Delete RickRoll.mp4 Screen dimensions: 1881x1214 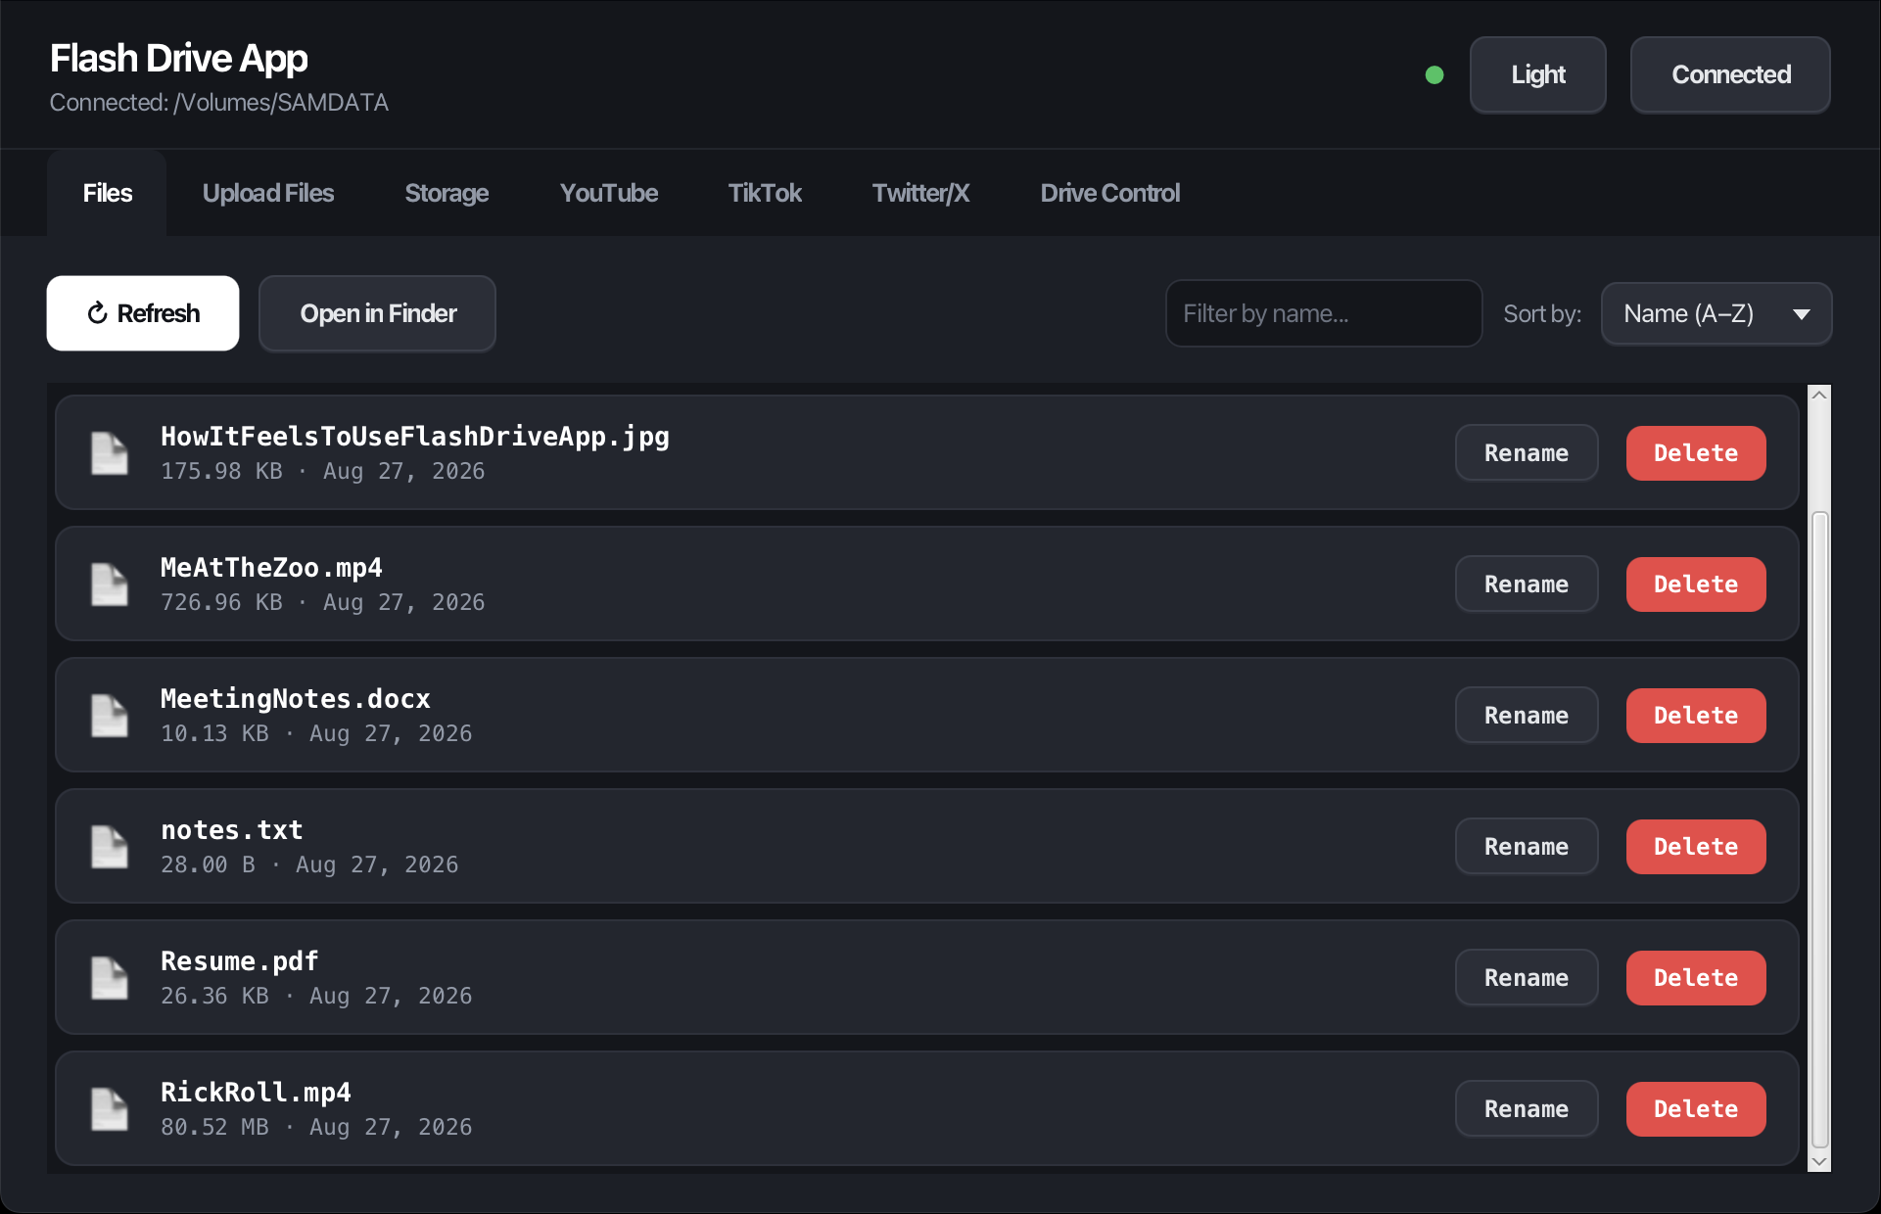(x=1696, y=1109)
